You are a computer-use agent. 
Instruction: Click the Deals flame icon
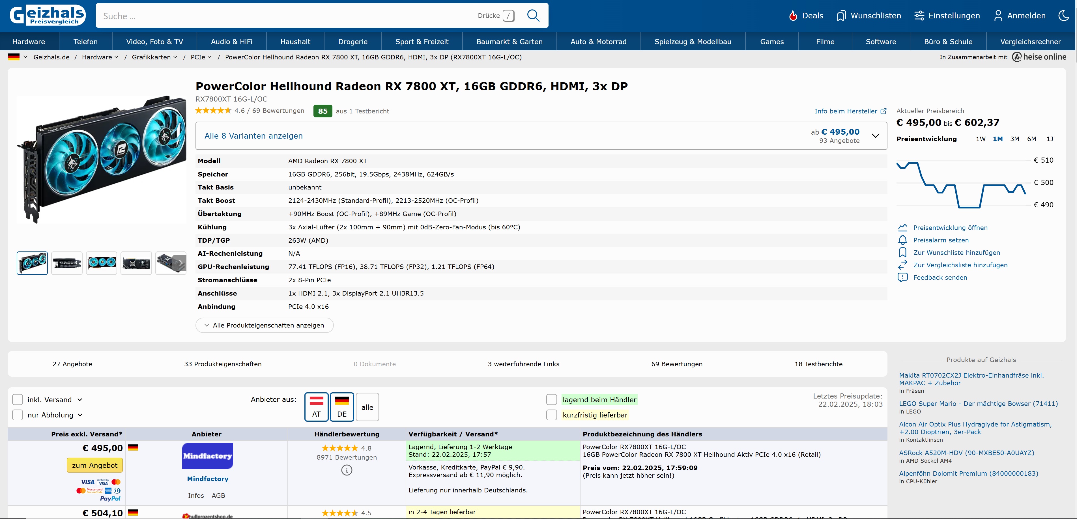[793, 16]
